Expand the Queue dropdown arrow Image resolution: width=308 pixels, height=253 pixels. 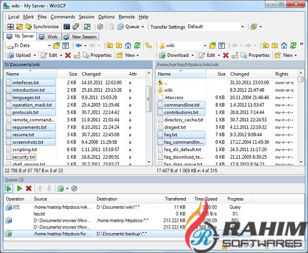pos(143,27)
